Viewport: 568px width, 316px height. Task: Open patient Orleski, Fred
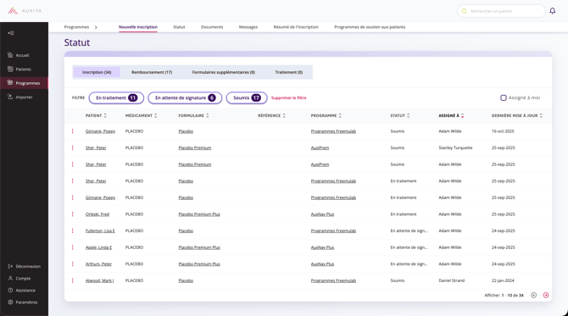(97, 214)
